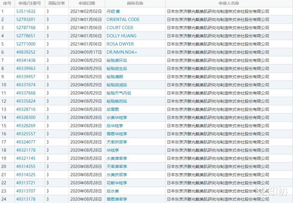Image resolution: width=293 pixels, height=203 pixels.
Task: Open application number 49335624
Action: click(x=26, y=101)
